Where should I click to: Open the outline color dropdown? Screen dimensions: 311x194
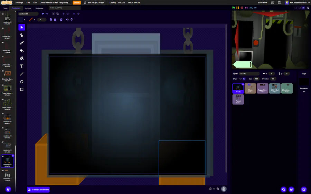coord(35,20)
